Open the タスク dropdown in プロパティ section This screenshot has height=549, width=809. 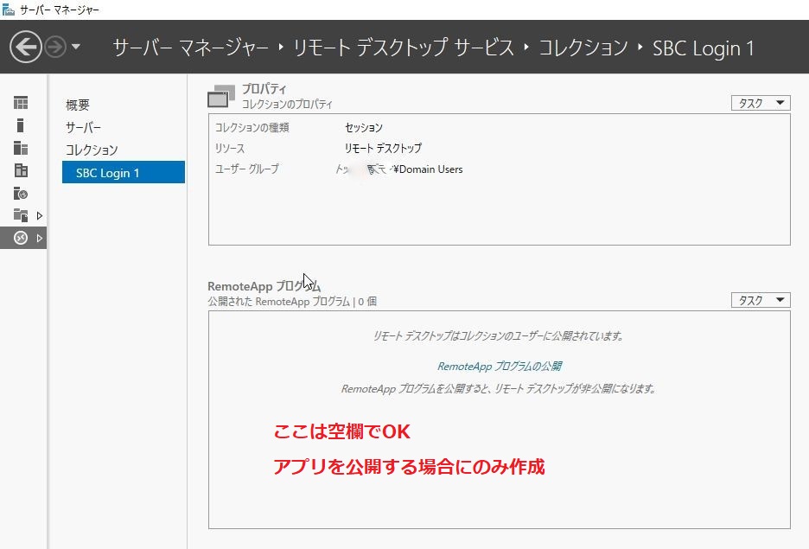point(761,103)
